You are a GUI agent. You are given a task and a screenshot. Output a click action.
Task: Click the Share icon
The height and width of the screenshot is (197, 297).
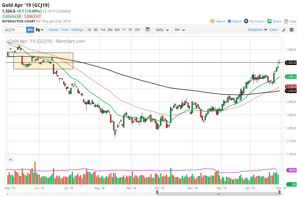click(269, 21)
